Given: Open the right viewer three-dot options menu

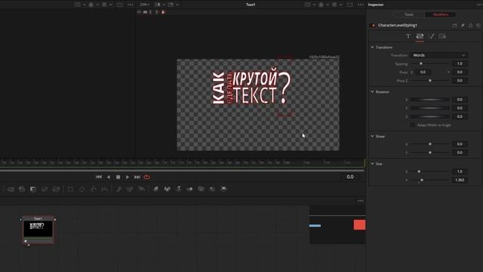Looking at the screenshot, I should (361, 5).
